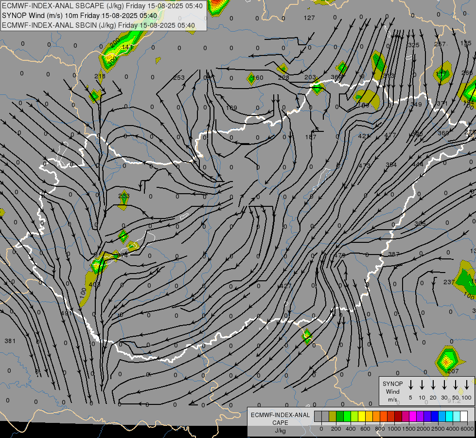Pick the dark green CAPE legend swatch
This screenshot has height=438, width=476.
tap(340, 417)
